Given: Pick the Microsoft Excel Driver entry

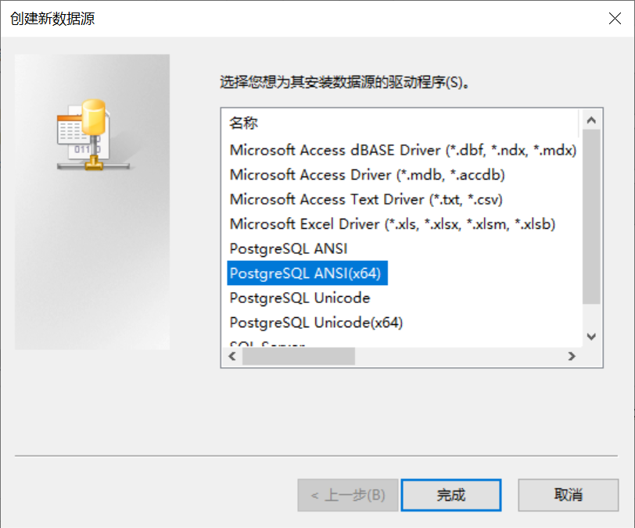Looking at the screenshot, I should [393, 224].
